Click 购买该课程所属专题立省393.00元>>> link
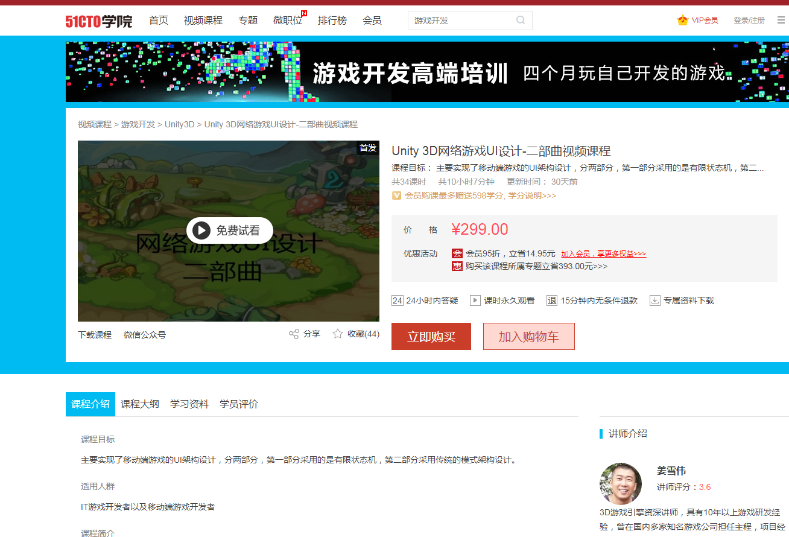Viewport: 789px width, 537px height. point(536,266)
